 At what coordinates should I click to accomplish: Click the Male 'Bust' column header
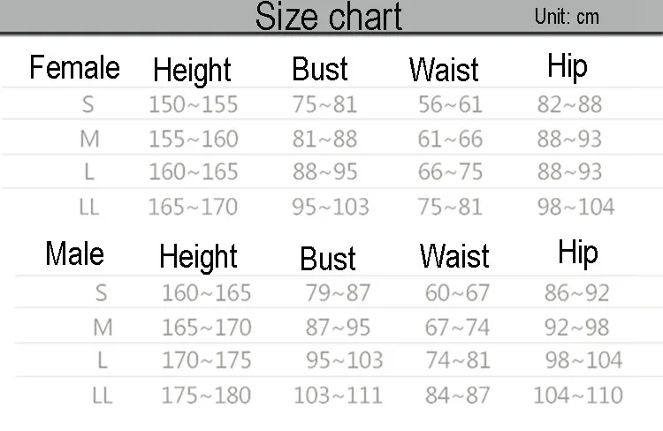point(328,258)
